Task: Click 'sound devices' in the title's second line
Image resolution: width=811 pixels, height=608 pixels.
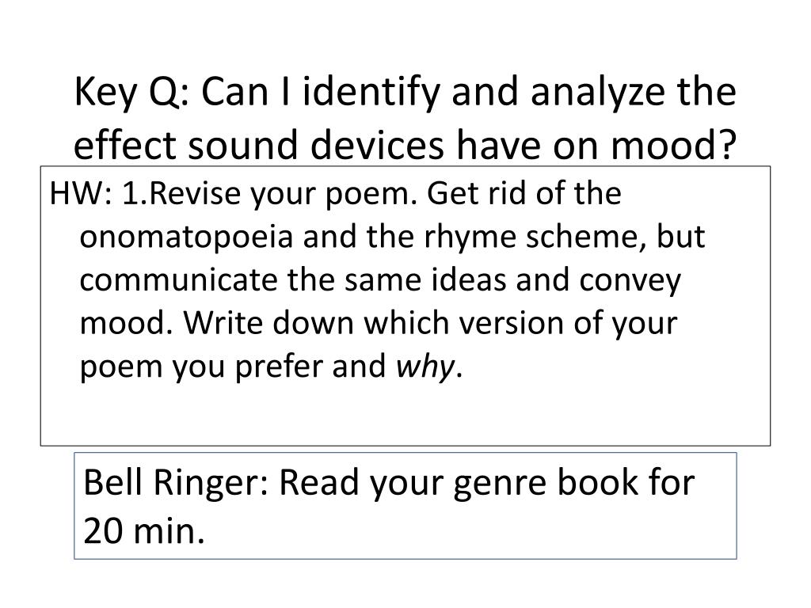Action: coord(315,145)
